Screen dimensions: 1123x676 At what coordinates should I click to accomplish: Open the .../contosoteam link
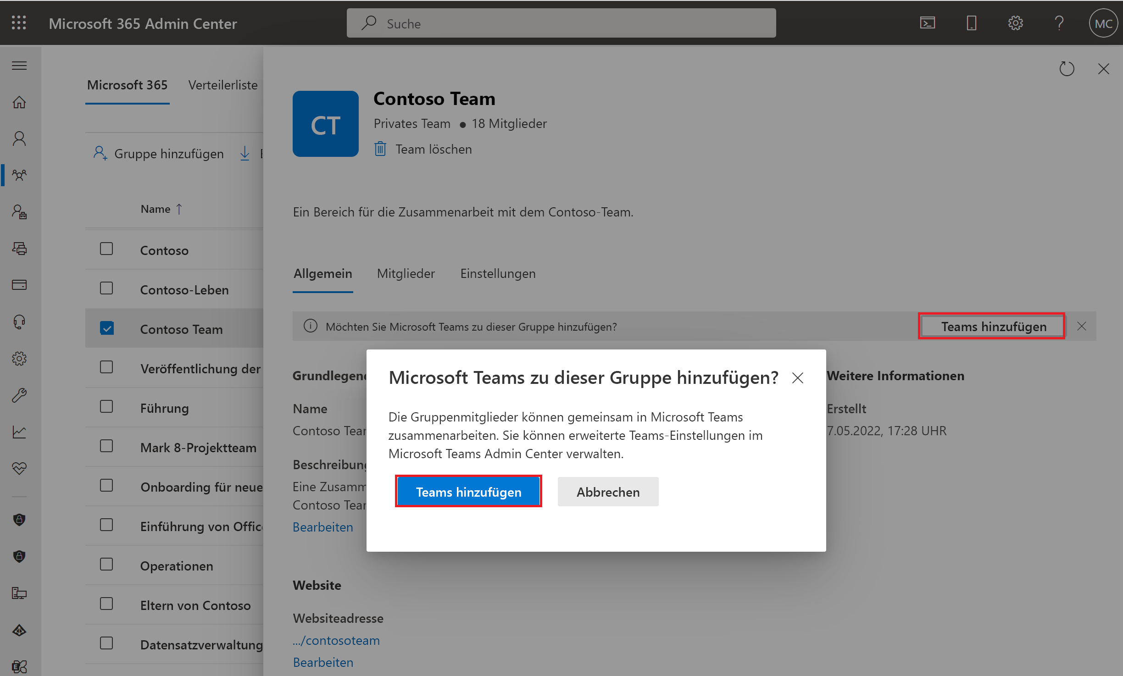coord(336,640)
